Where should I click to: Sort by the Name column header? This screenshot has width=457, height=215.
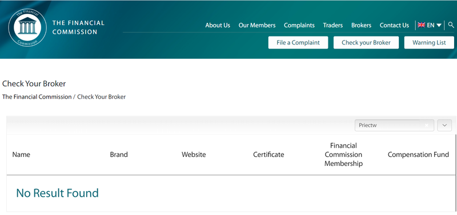21,155
